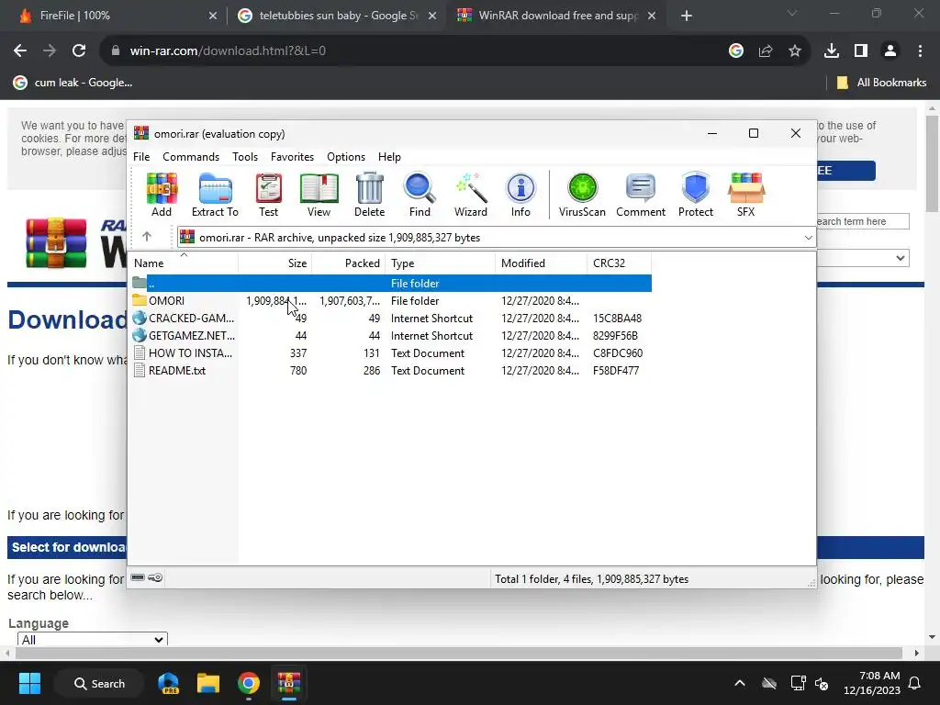Click Chrome's reload page icon

(79, 51)
